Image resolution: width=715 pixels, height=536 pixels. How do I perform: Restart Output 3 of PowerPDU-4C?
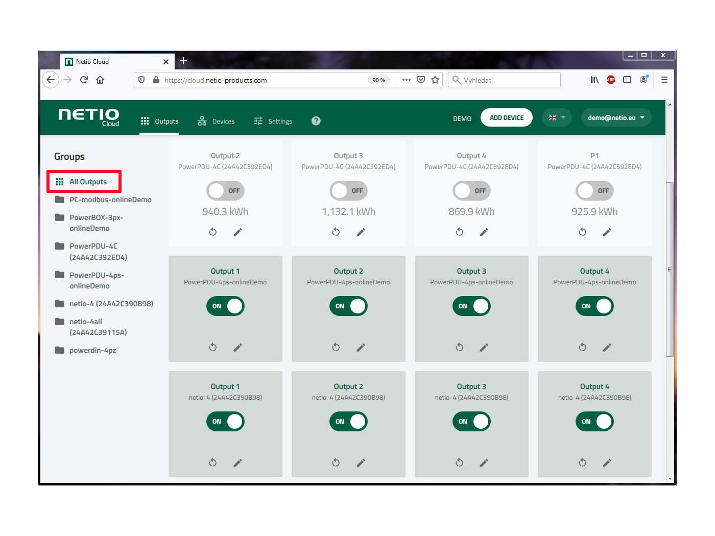tap(336, 232)
